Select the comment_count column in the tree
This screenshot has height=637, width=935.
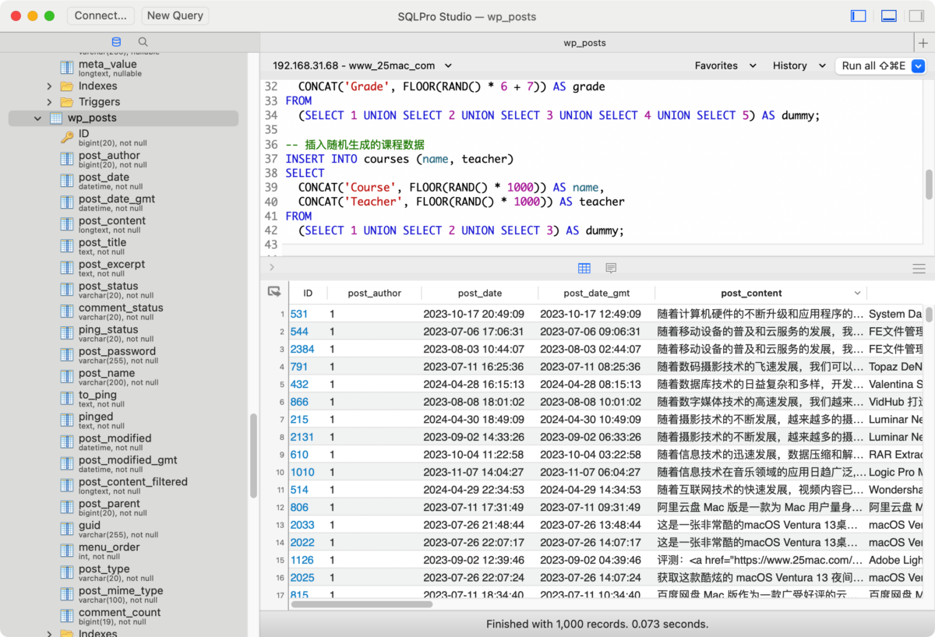tap(119, 617)
